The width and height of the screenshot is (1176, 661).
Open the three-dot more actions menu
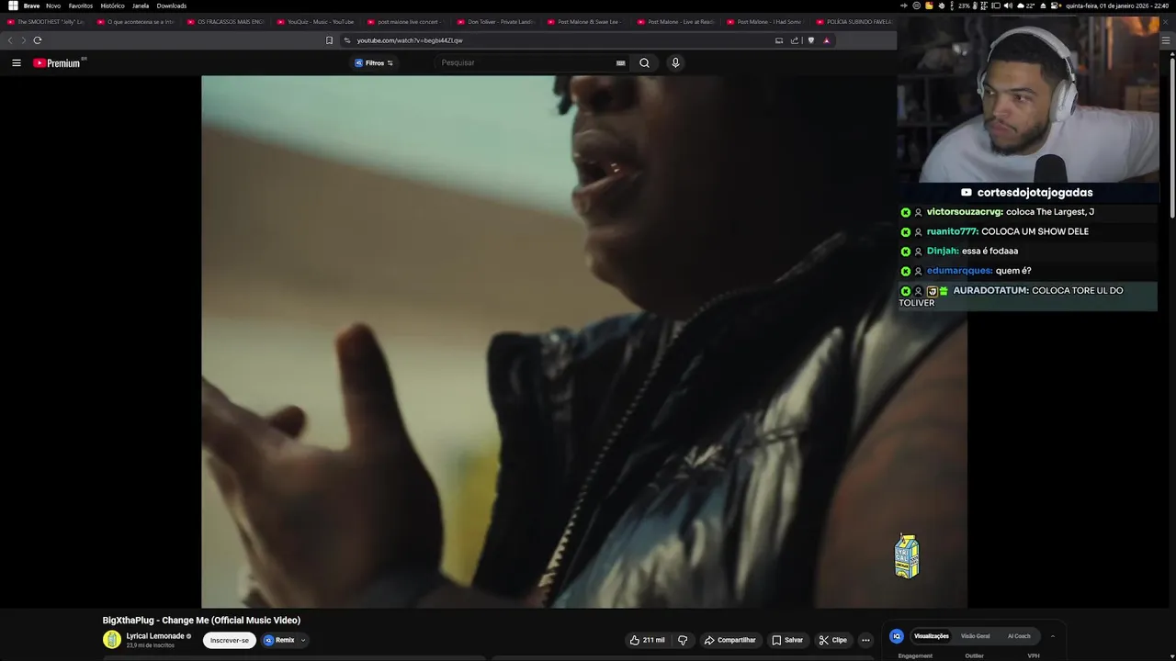click(x=865, y=640)
